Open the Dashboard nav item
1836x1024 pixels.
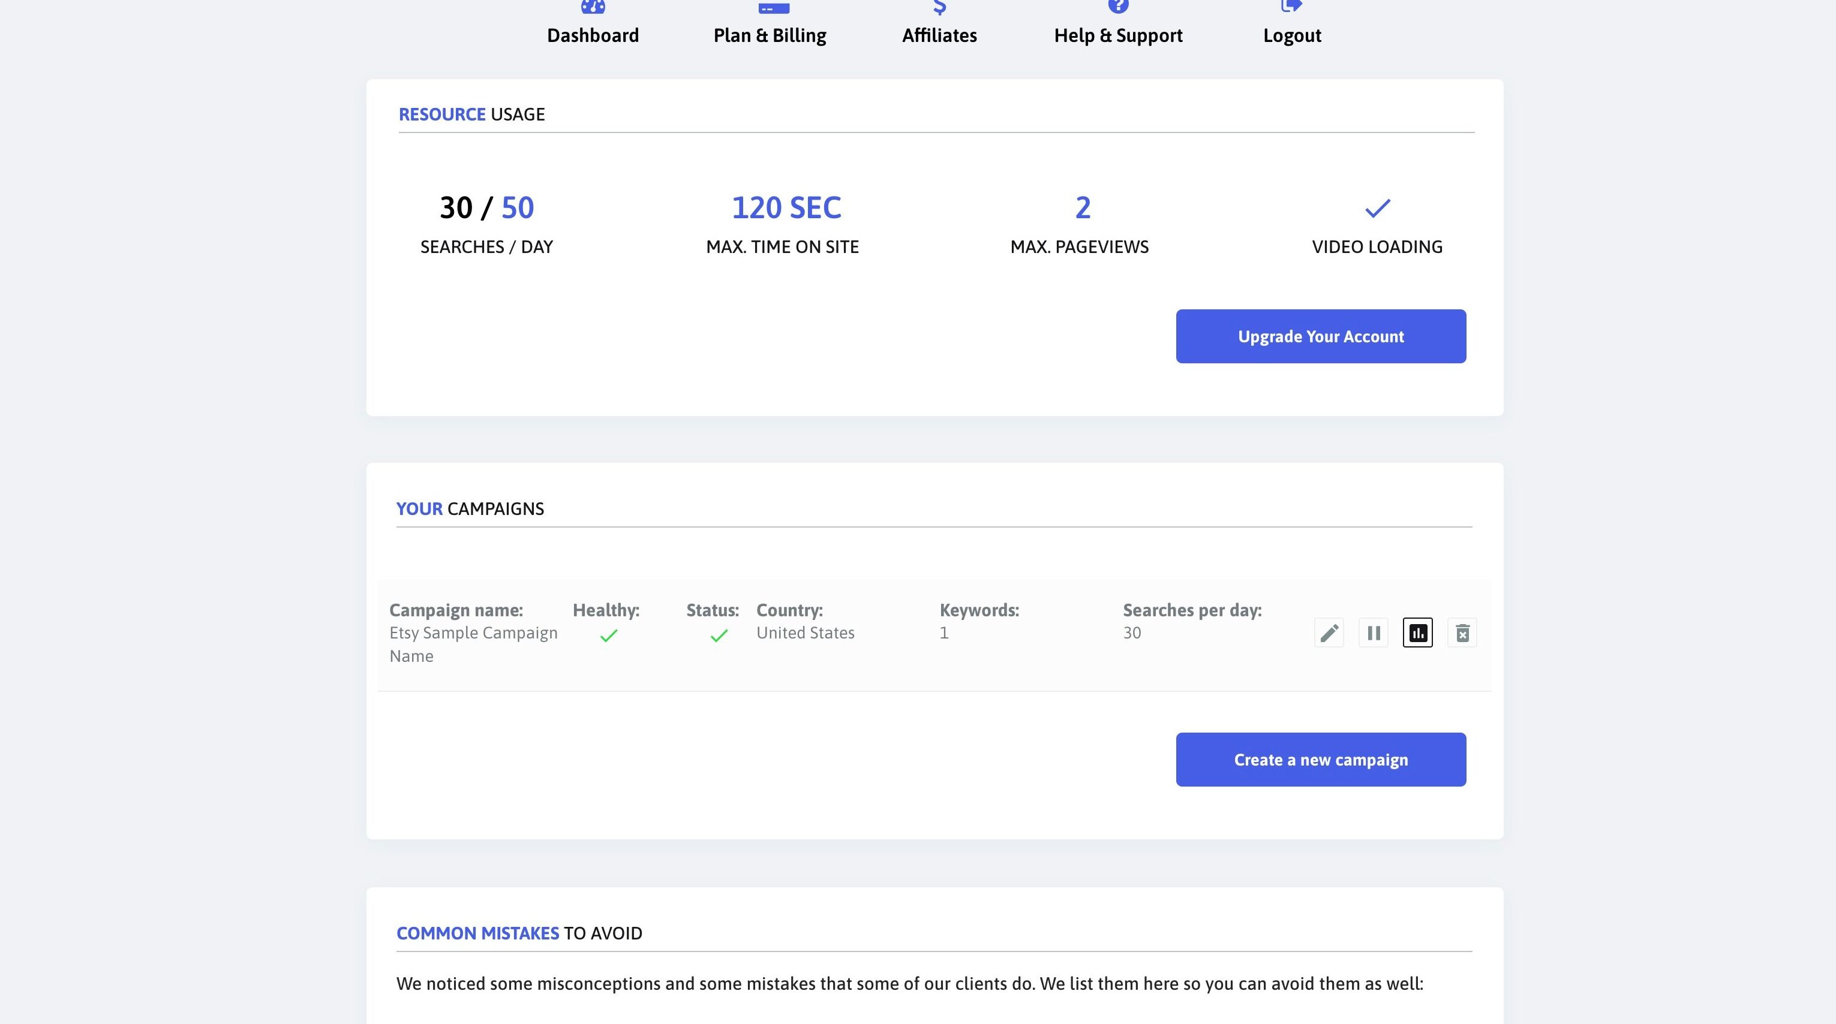(x=592, y=35)
